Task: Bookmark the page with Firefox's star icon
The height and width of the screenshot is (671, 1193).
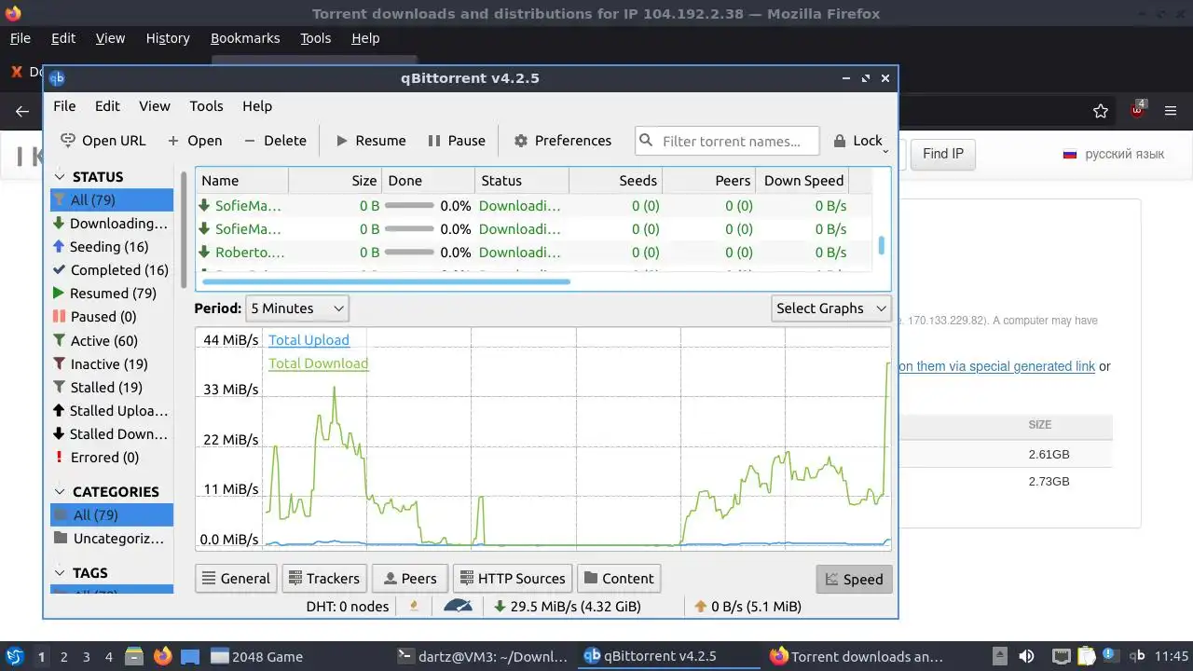Action: (1101, 111)
